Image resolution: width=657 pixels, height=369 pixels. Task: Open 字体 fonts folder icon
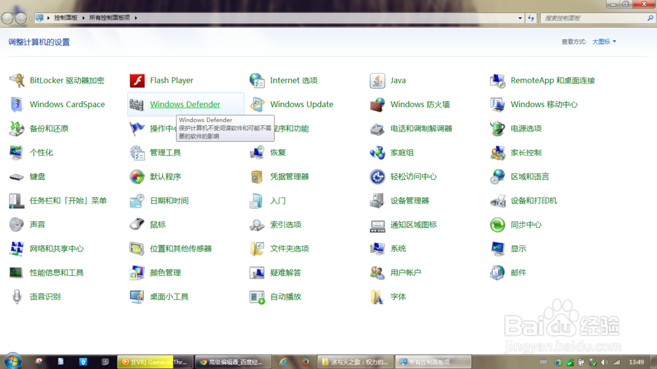point(377,297)
